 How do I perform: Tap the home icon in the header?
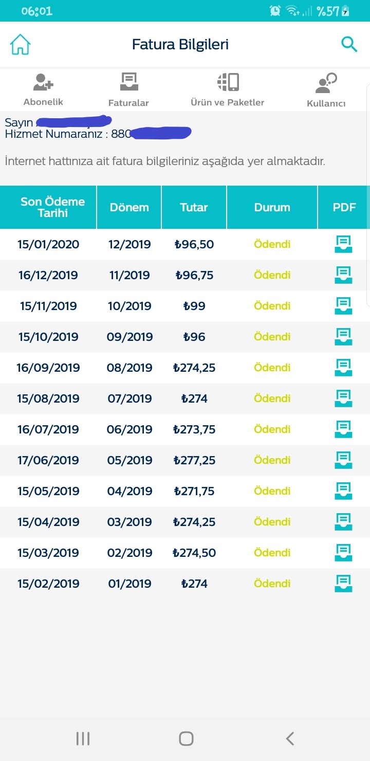pyautogui.click(x=21, y=45)
